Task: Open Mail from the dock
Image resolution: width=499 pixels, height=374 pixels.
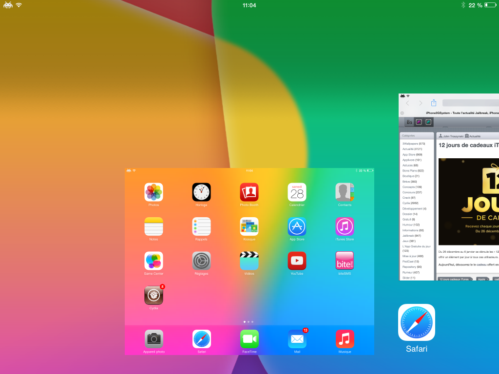Action: (297, 339)
